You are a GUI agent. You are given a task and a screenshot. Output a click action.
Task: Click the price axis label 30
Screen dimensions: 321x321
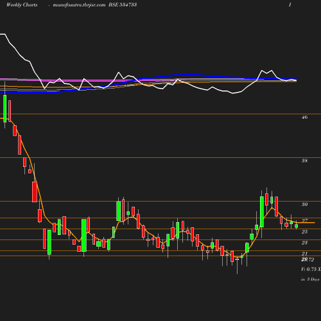click(304, 204)
